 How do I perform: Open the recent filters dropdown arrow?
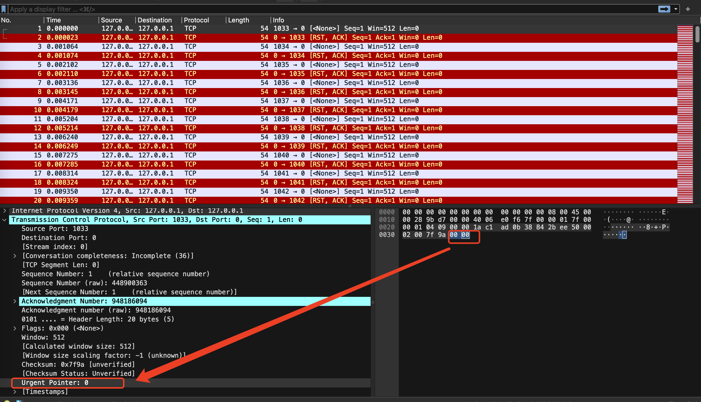676,9
